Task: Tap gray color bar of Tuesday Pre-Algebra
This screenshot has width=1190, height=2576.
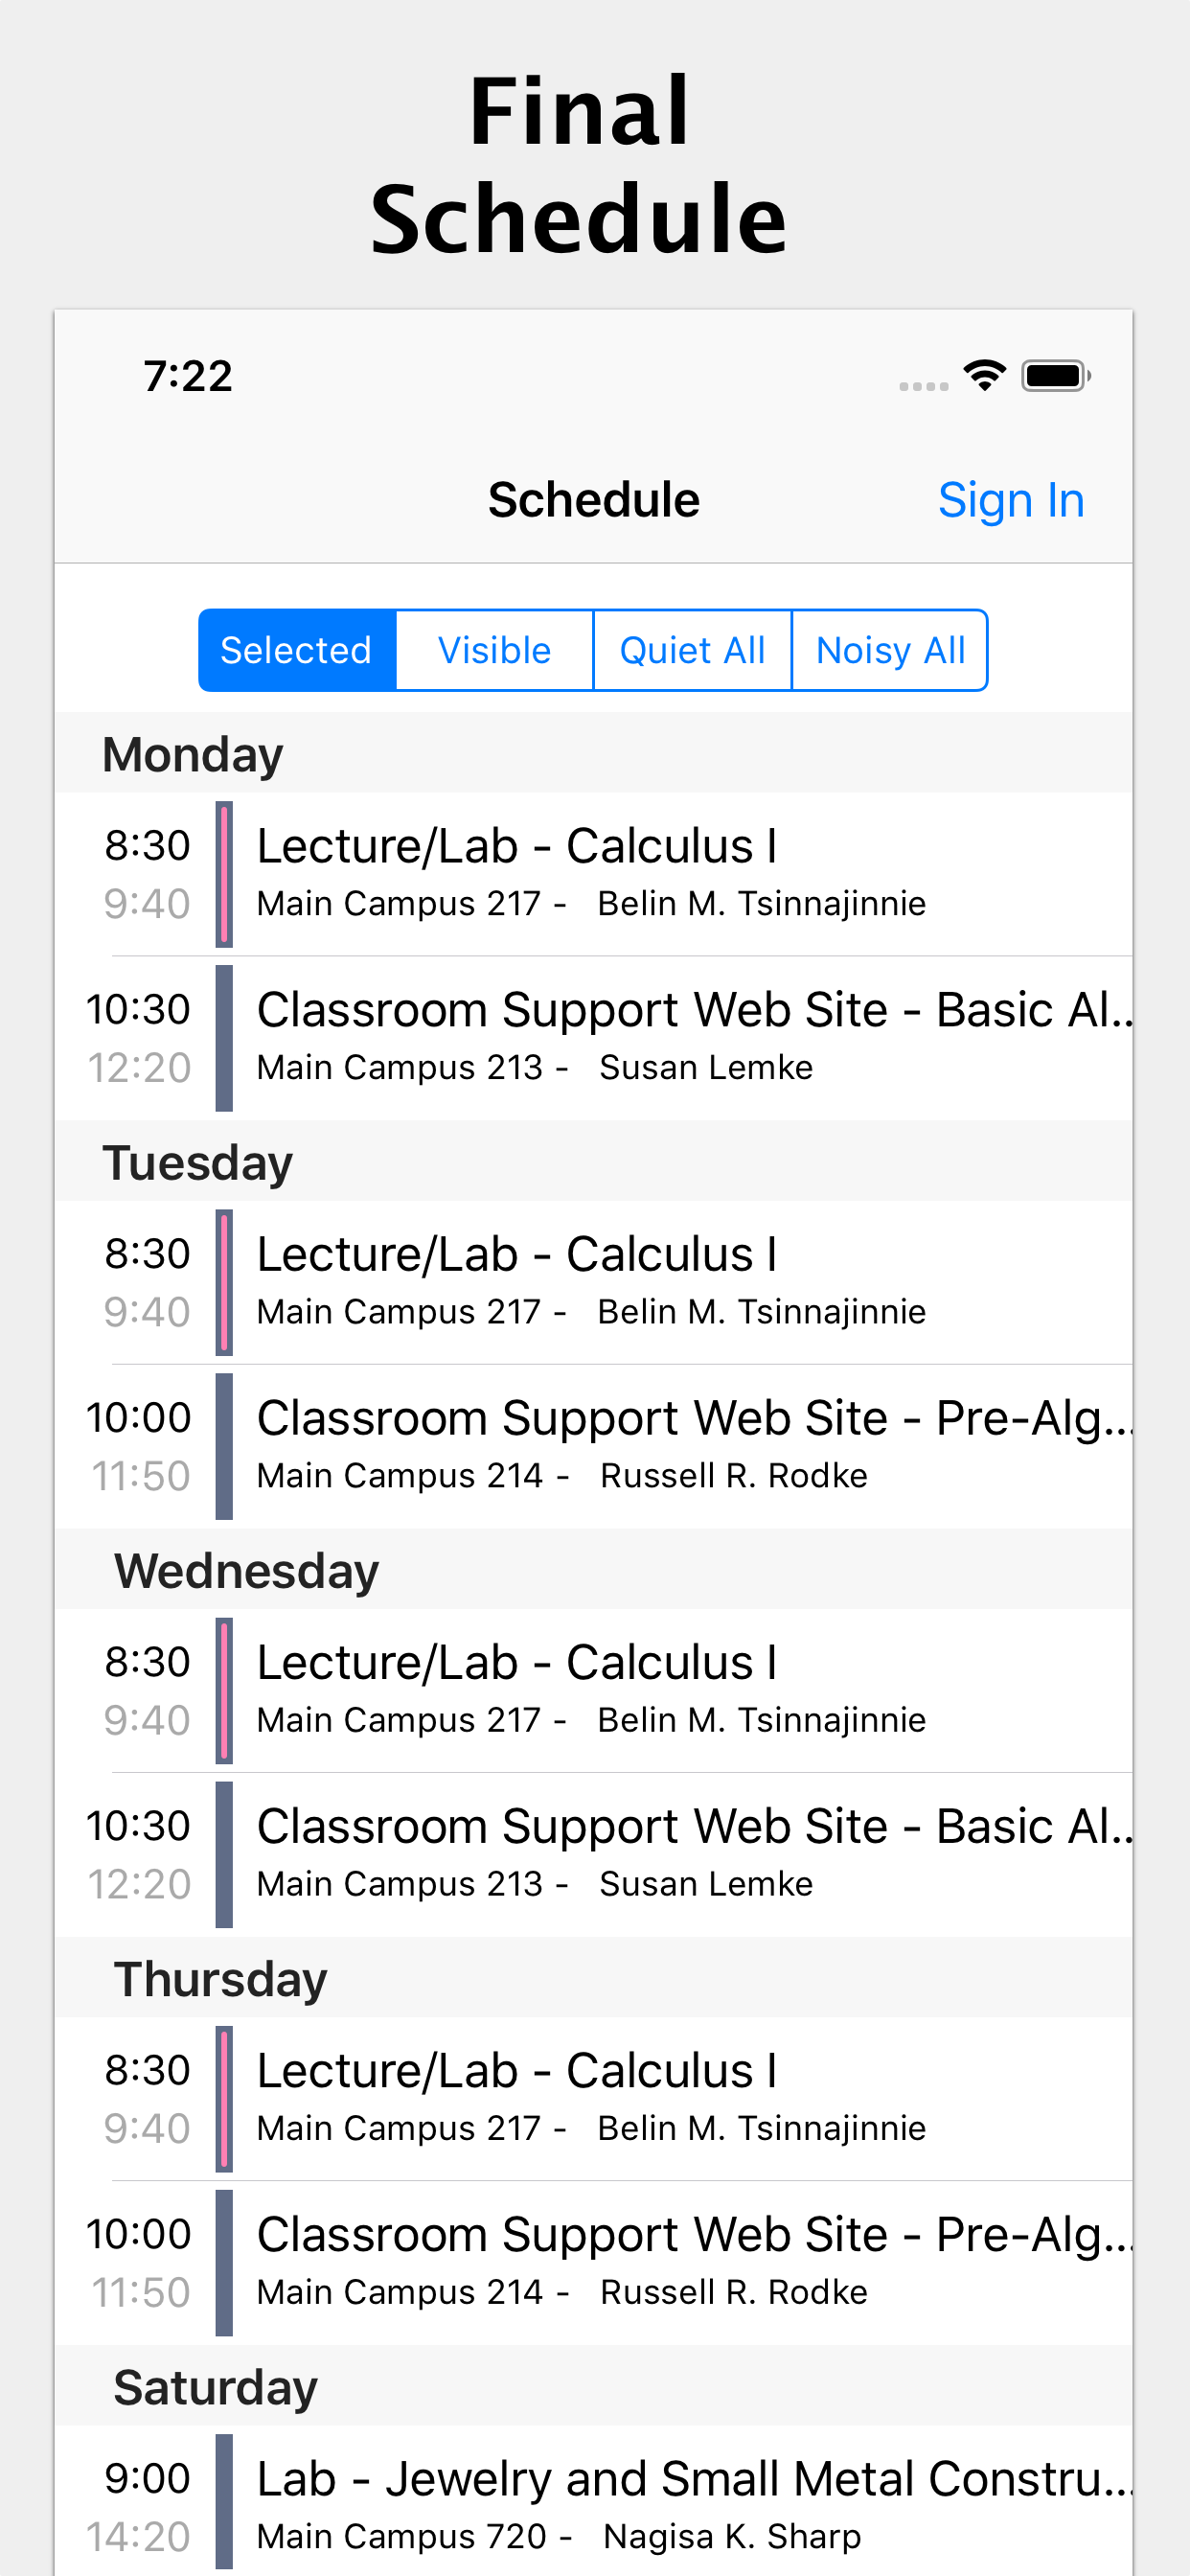Action: pyautogui.click(x=224, y=1446)
